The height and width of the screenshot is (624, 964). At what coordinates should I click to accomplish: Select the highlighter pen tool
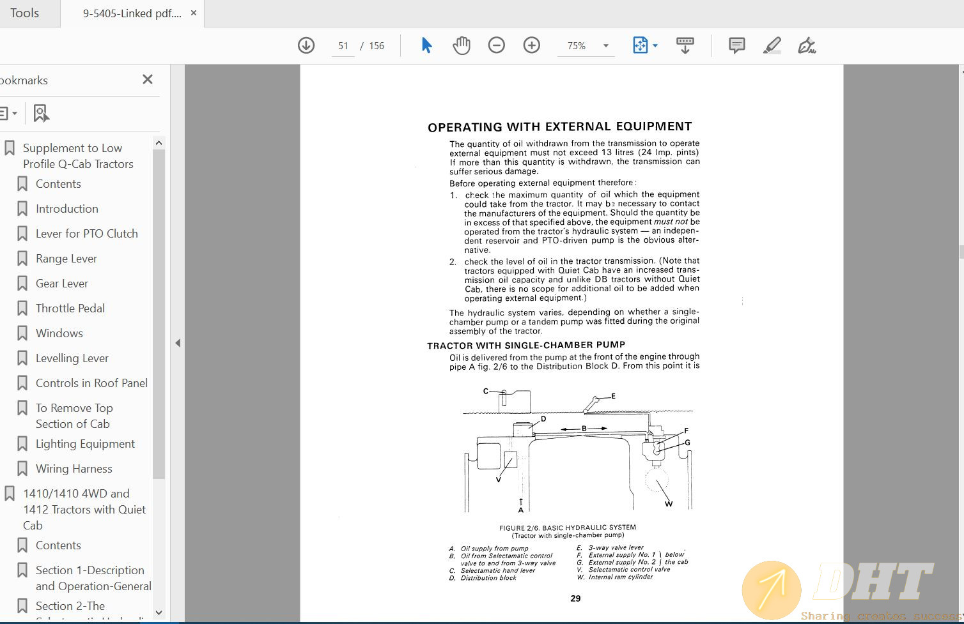(x=772, y=45)
